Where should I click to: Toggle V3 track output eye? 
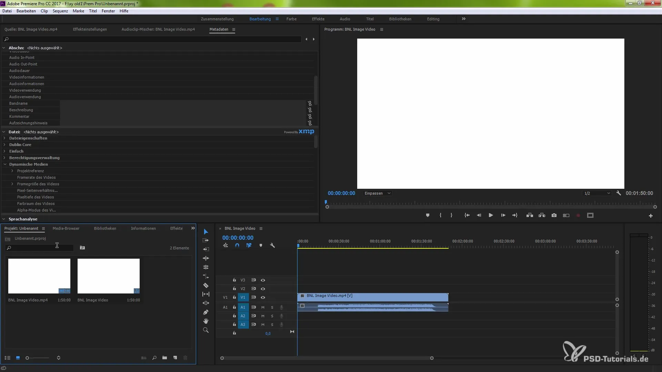coord(263,280)
